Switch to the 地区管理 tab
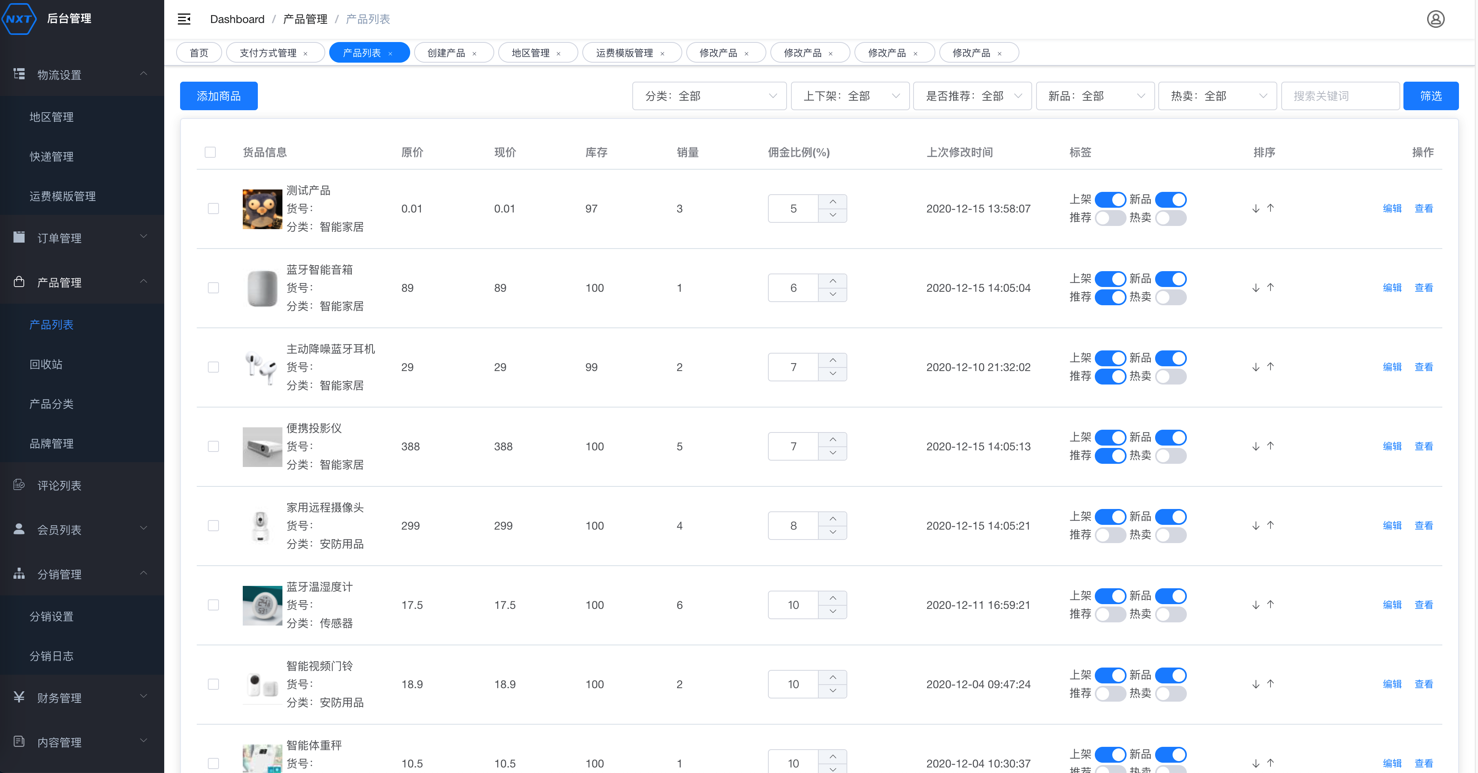This screenshot has width=1478, height=773. tap(530, 53)
